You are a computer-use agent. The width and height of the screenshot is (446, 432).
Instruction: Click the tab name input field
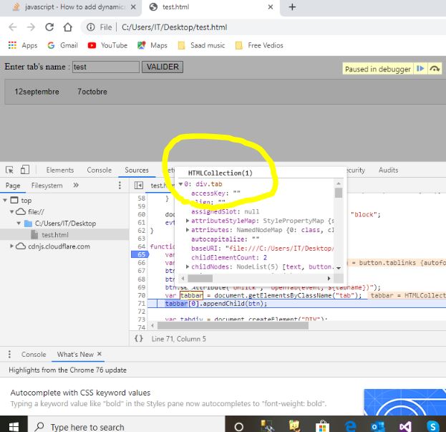coord(105,67)
